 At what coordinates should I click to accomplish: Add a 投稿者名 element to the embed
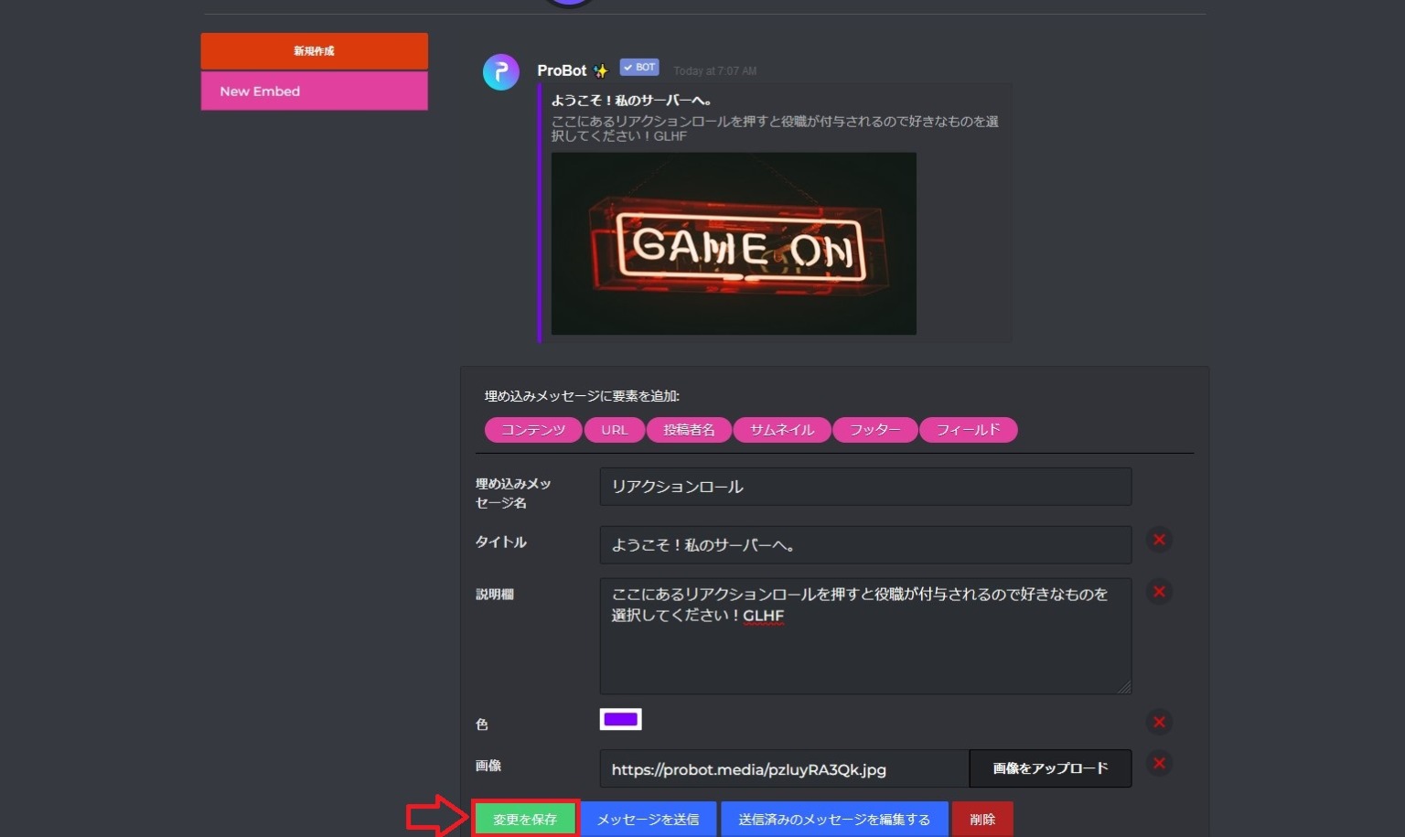[x=689, y=429]
